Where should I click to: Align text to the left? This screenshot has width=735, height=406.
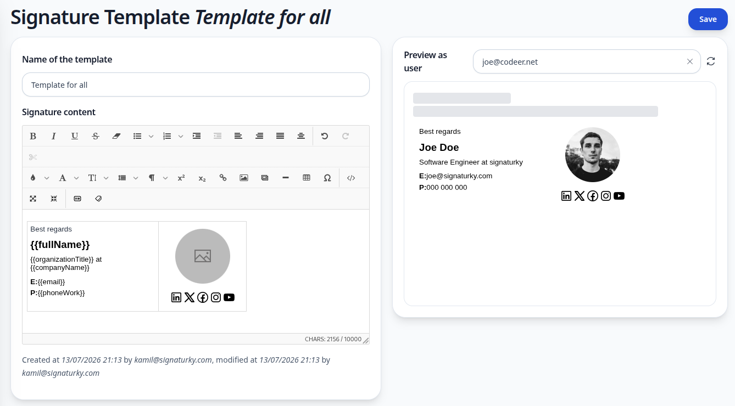click(238, 136)
